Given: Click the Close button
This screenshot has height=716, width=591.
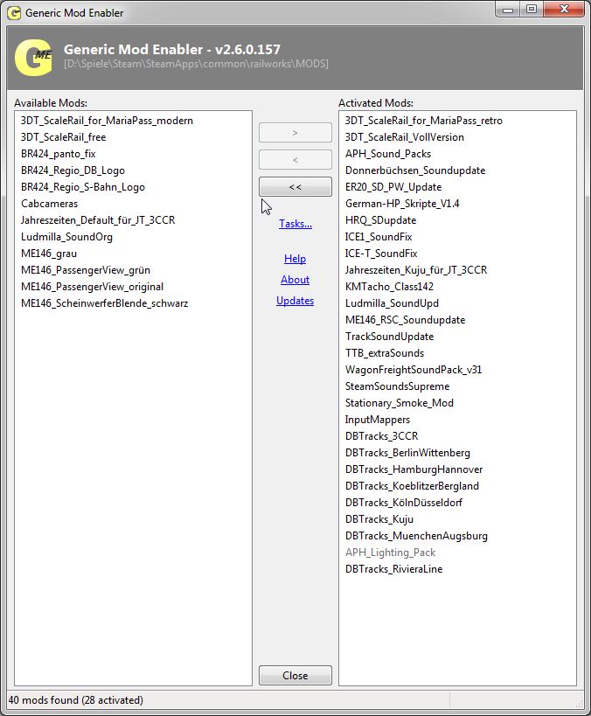Looking at the screenshot, I should coord(295,676).
